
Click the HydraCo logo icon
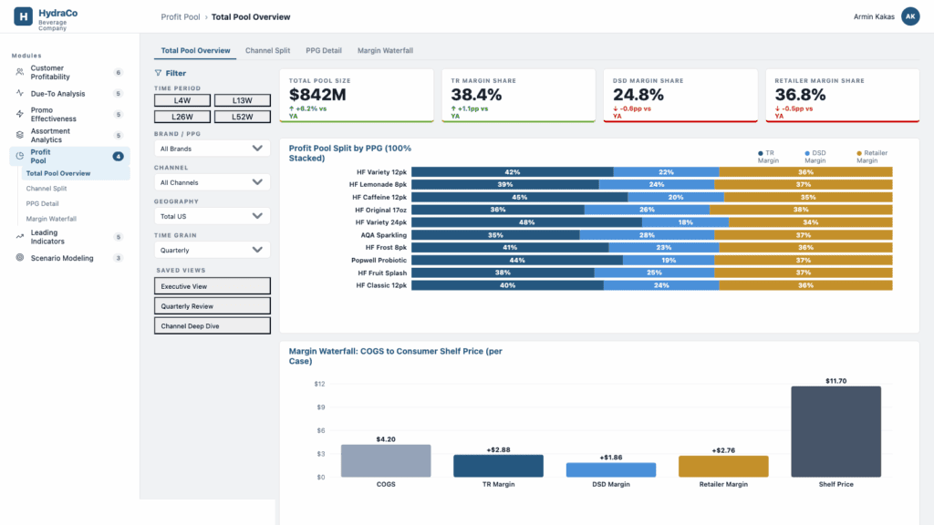tap(23, 16)
